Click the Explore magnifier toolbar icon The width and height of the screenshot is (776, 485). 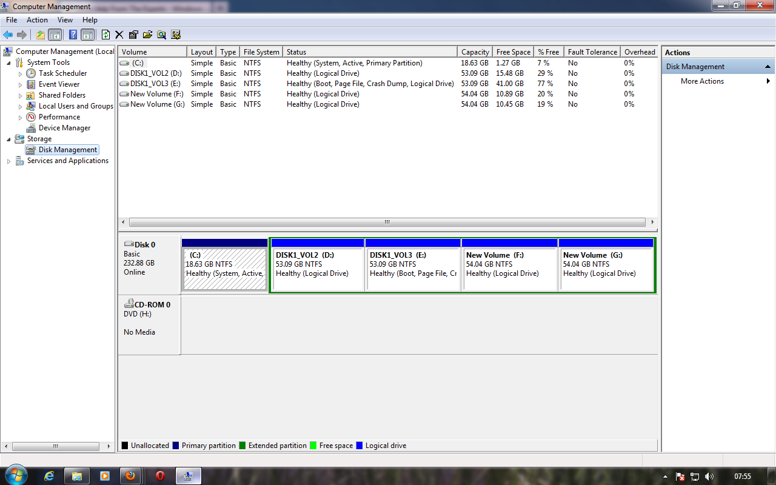(x=161, y=35)
